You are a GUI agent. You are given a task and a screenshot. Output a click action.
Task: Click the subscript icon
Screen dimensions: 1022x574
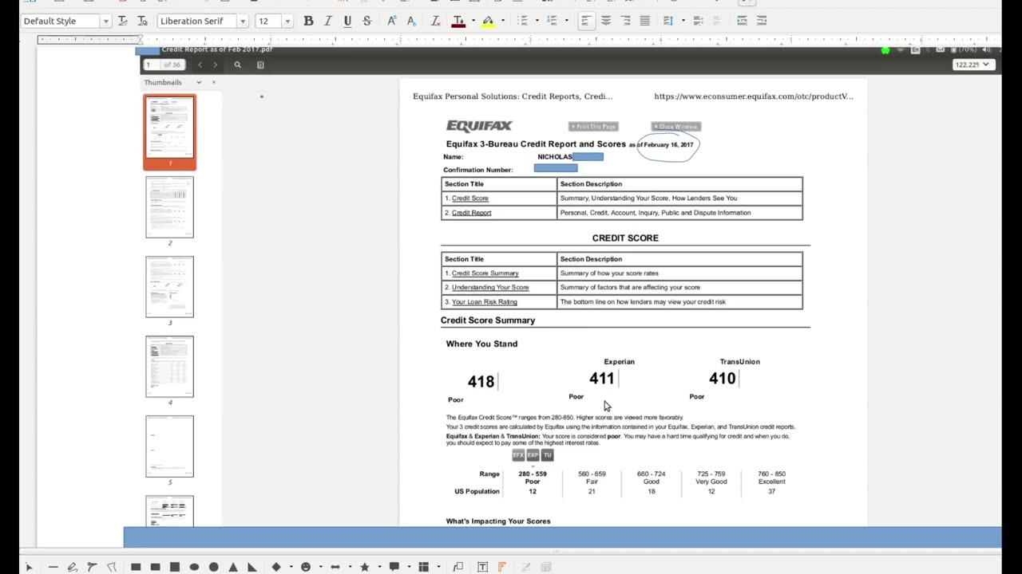(412, 21)
